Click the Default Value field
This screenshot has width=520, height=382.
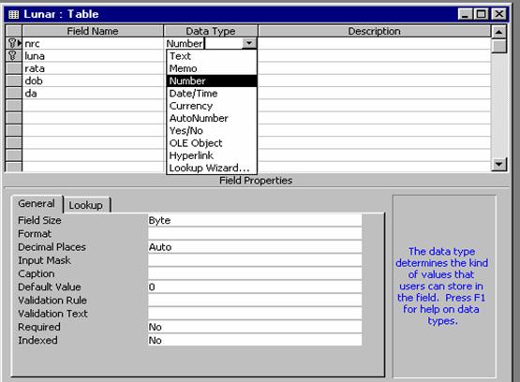pos(255,286)
